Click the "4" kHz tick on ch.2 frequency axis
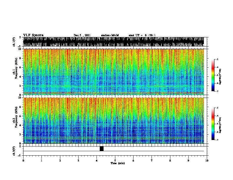The width and height of the screenshot is (233, 180). tap(20, 125)
